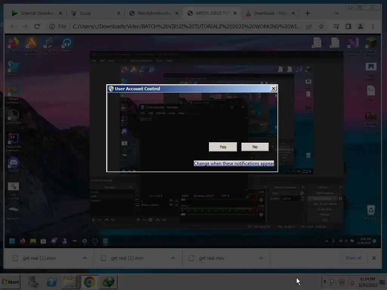Show hidden system tray icons
The height and width of the screenshot is (290, 387).
tap(325, 281)
